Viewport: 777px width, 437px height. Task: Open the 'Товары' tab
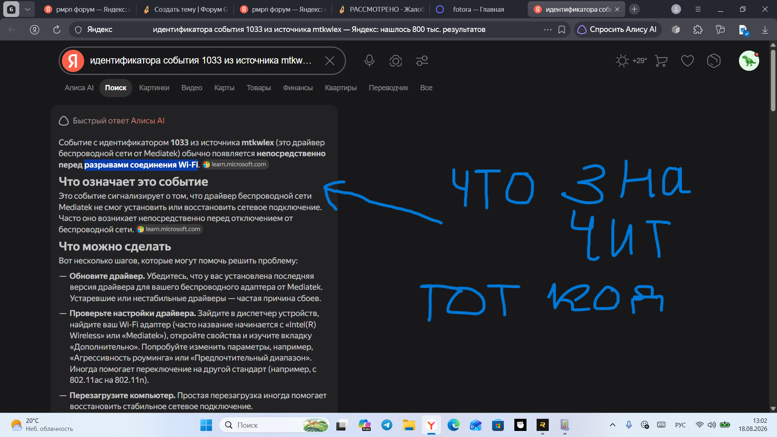259,88
